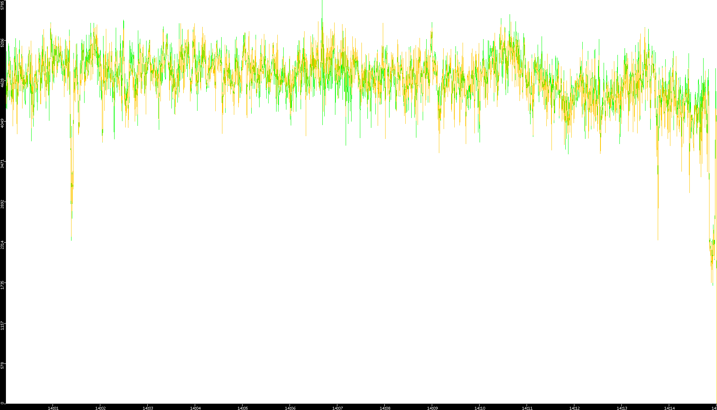Viewport: 717px width, 410px height.
Task: Select the 578 value axis label
Action: coord(3,365)
